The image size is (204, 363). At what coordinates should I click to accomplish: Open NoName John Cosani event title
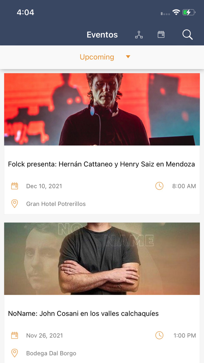[83, 314]
